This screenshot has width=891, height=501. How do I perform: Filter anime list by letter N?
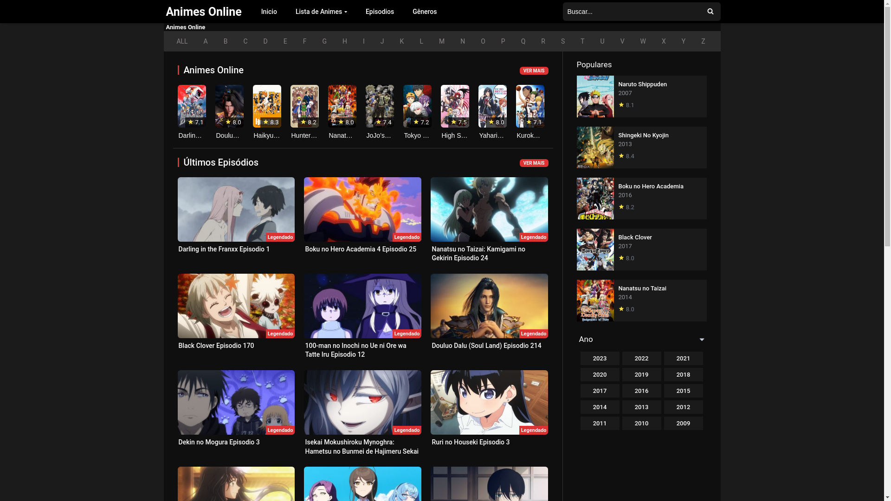tap(463, 41)
